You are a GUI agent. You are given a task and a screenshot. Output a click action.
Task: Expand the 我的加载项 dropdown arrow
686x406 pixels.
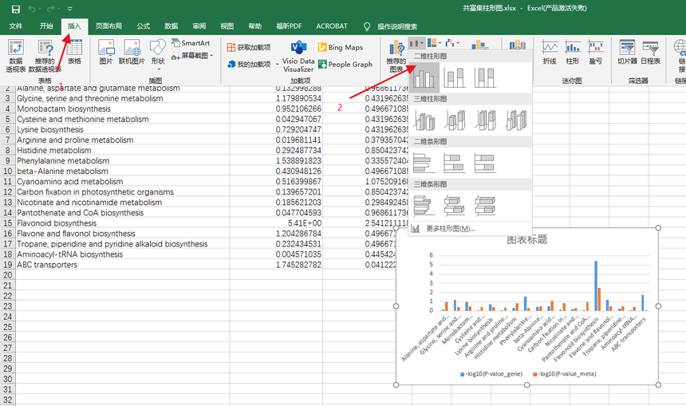277,65
